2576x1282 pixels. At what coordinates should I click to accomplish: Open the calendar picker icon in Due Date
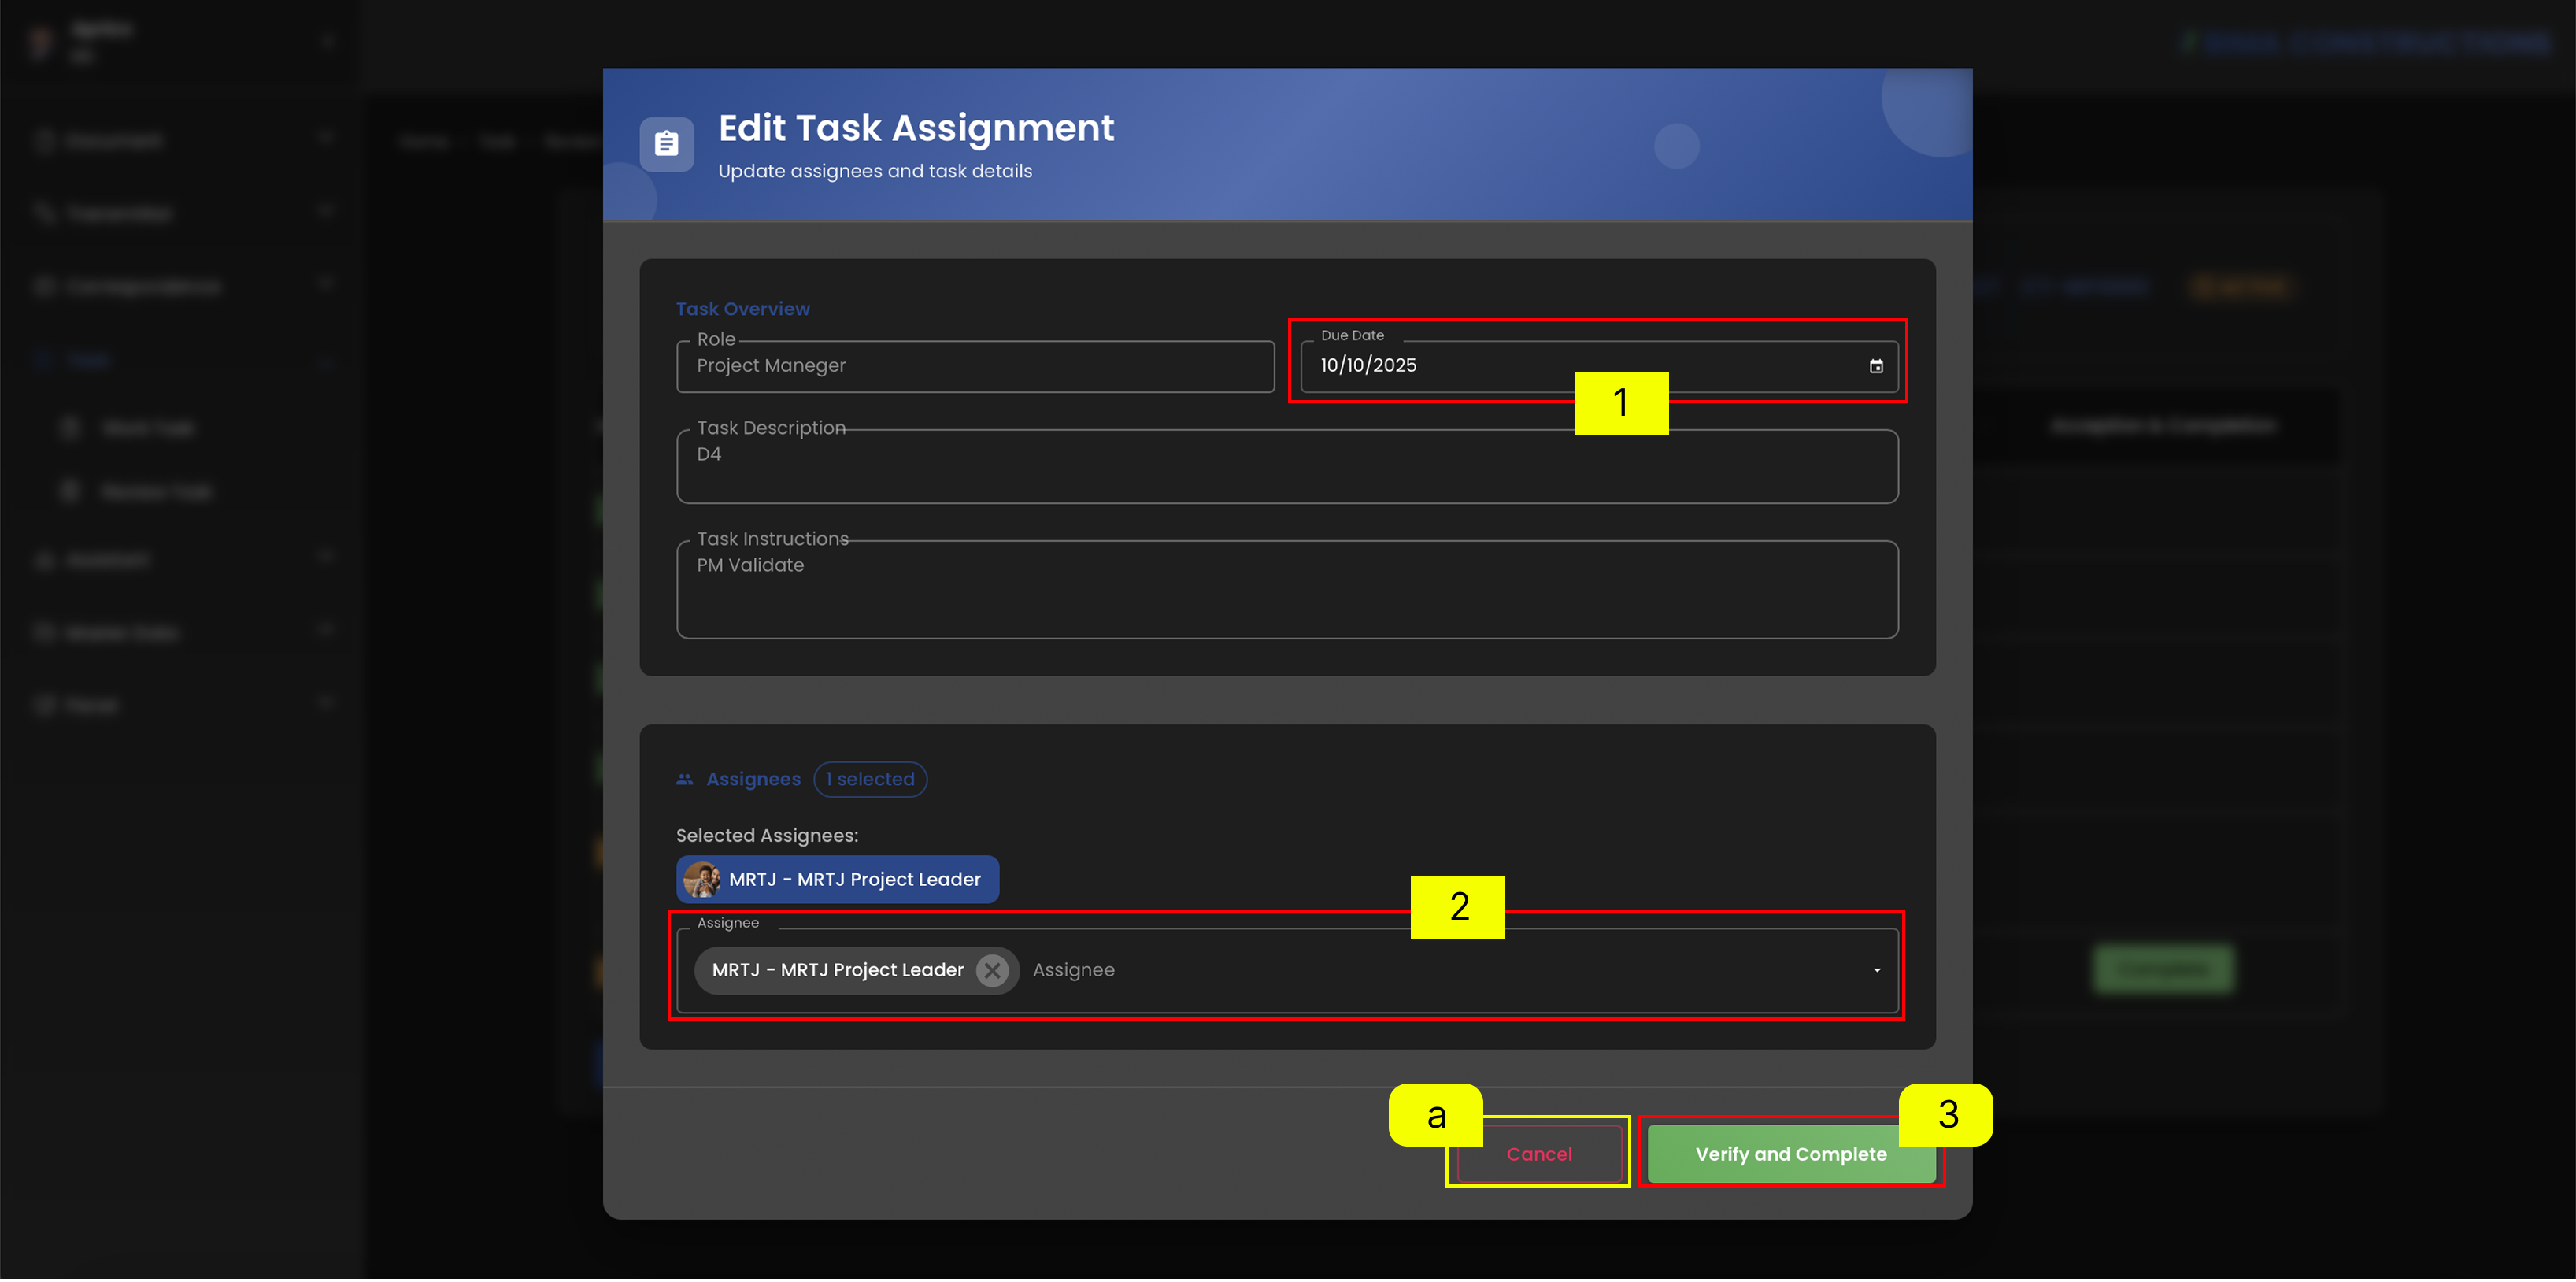coord(1876,366)
